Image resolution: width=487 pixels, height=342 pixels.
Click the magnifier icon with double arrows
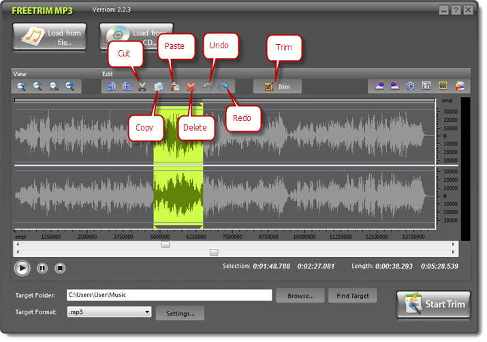point(70,86)
